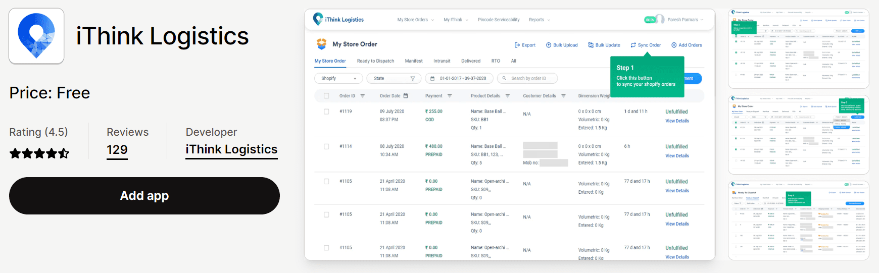Click the Add app button
The width and height of the screenshot is (879, 273).
144,196
